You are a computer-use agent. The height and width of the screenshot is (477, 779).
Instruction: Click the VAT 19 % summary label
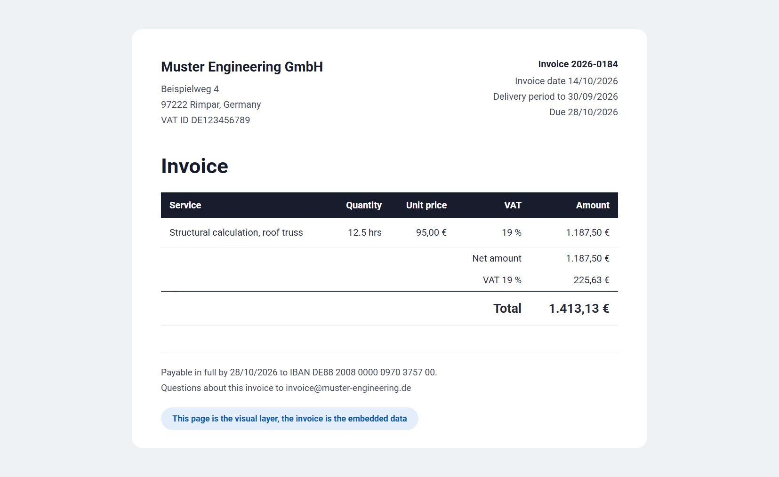(x=502, y=280)
